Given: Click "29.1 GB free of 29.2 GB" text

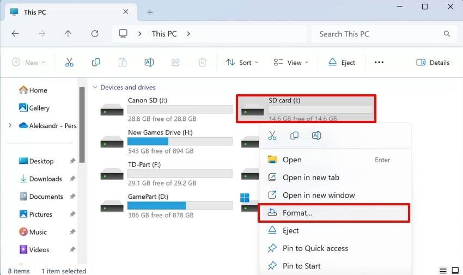Looking at the screenshot, I should coord(162,183).
